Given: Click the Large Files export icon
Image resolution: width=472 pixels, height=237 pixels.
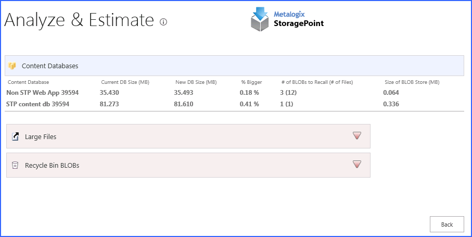Looking at the screenshot, I should tap(15, 136).
